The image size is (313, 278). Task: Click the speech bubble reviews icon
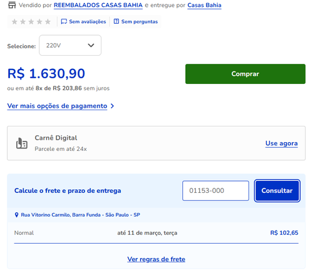64,21
